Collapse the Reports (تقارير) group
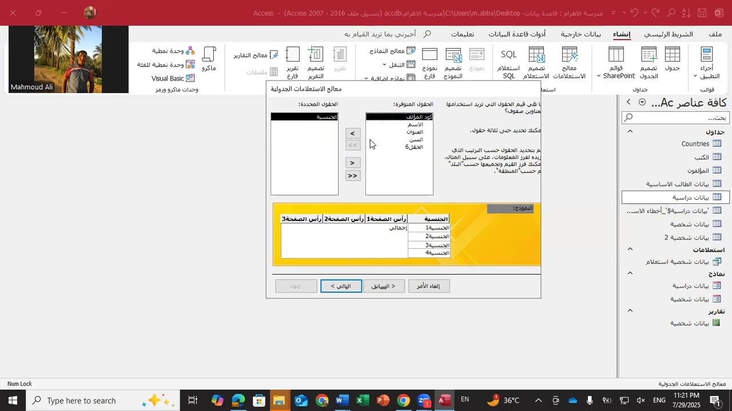Image resolution: width=732 pixels, height=411 pixels. [630, 311]
